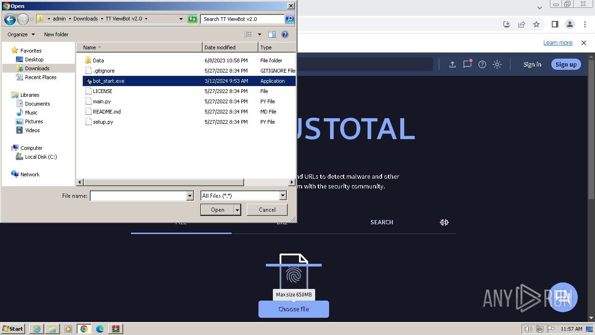The height and width of the screenshot is (335, 595).
Task: Open Desktop in Favorites
Action: tap(34, 60)
